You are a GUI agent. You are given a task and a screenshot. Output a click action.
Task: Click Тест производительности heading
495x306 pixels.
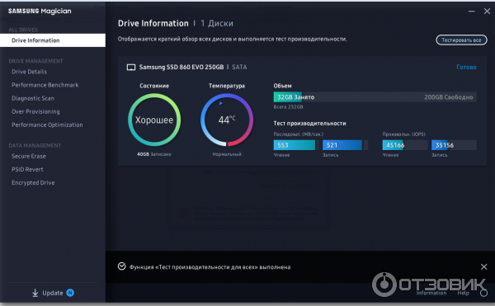(309, 124)
